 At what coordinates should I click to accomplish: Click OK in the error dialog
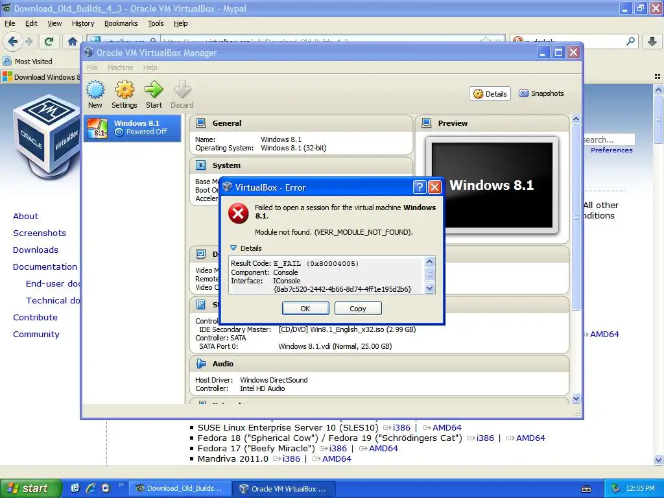pos(305,309)
